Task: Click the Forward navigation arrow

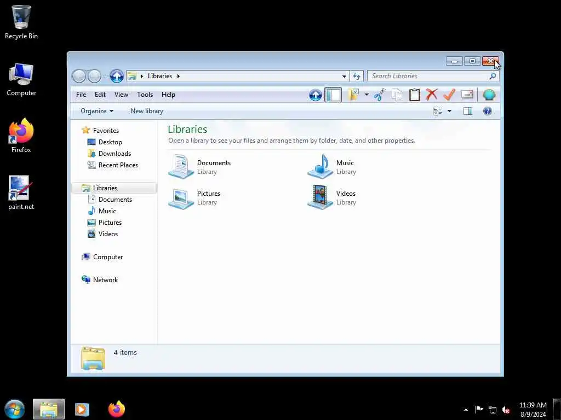Action: 94,76
